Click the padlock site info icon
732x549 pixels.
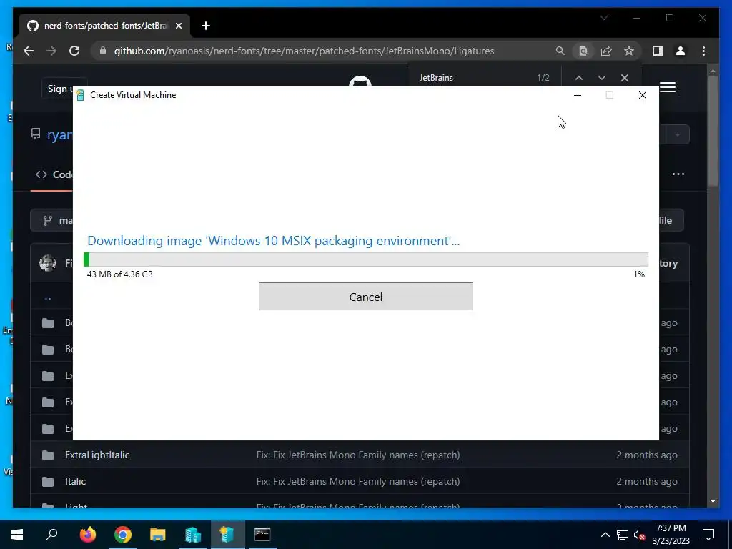coord(103,51)
